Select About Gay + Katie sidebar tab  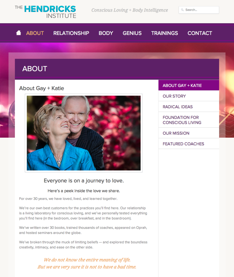tap(189, 85)
